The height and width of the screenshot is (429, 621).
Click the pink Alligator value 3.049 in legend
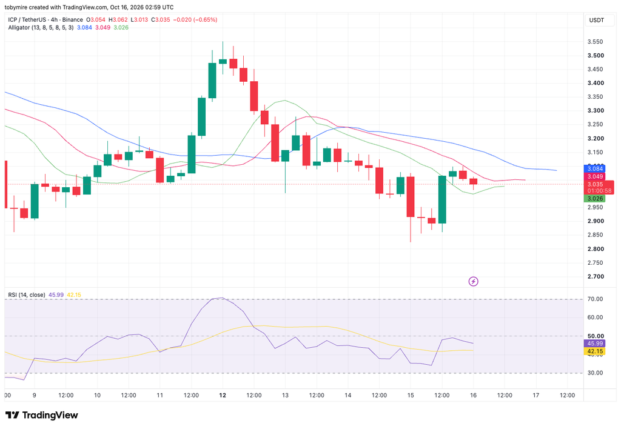[x=102, y=28]
